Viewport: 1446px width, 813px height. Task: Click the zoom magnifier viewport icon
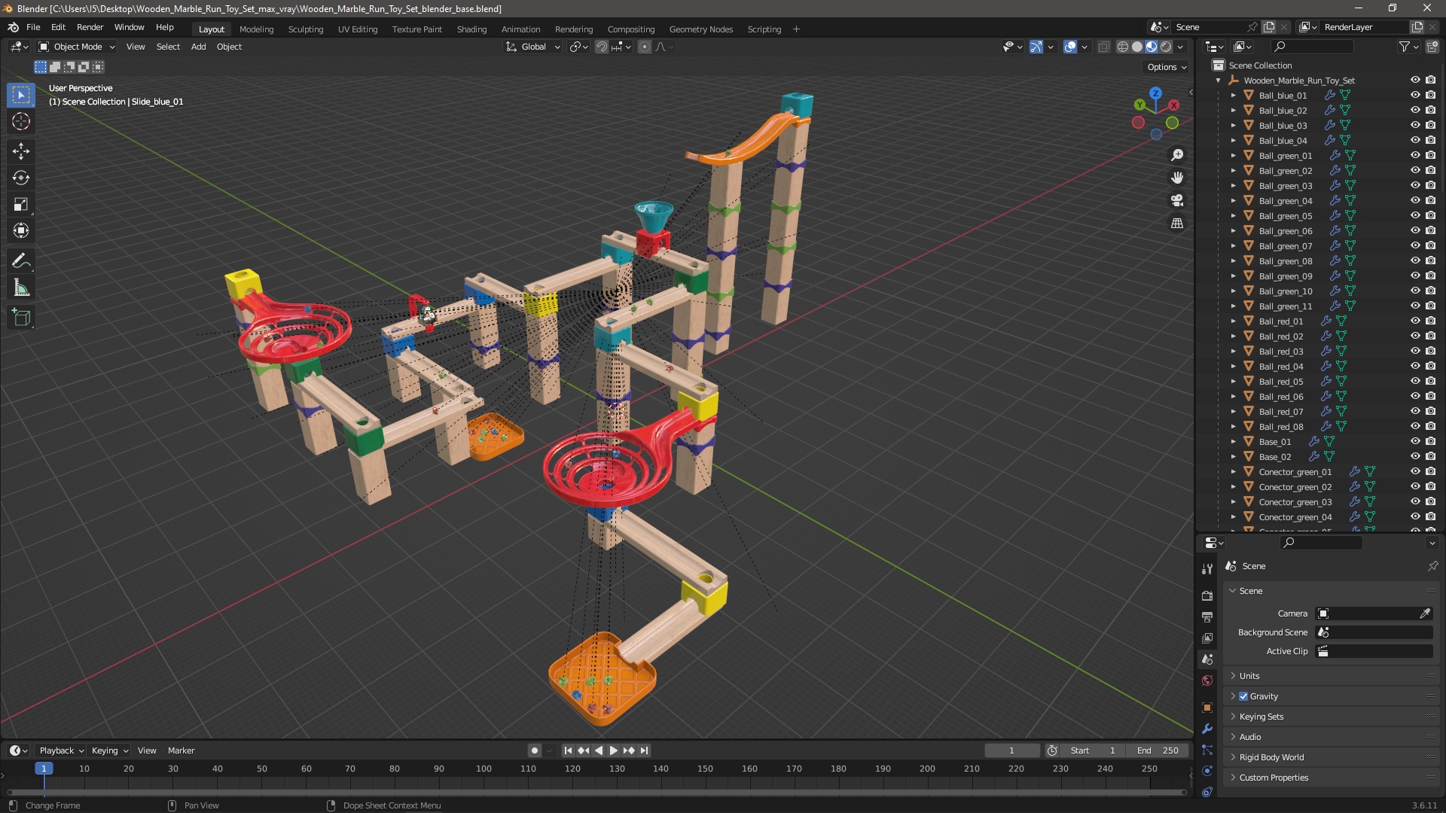tap(1177, 155)
